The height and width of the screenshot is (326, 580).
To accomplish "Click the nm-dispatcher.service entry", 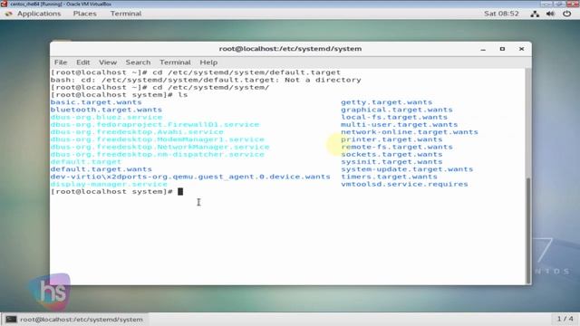I will coord(158,154).
